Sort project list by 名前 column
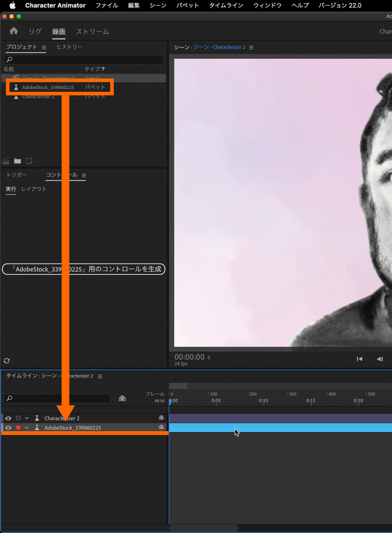The image size is (392, 533). click(x=9, y=69)
